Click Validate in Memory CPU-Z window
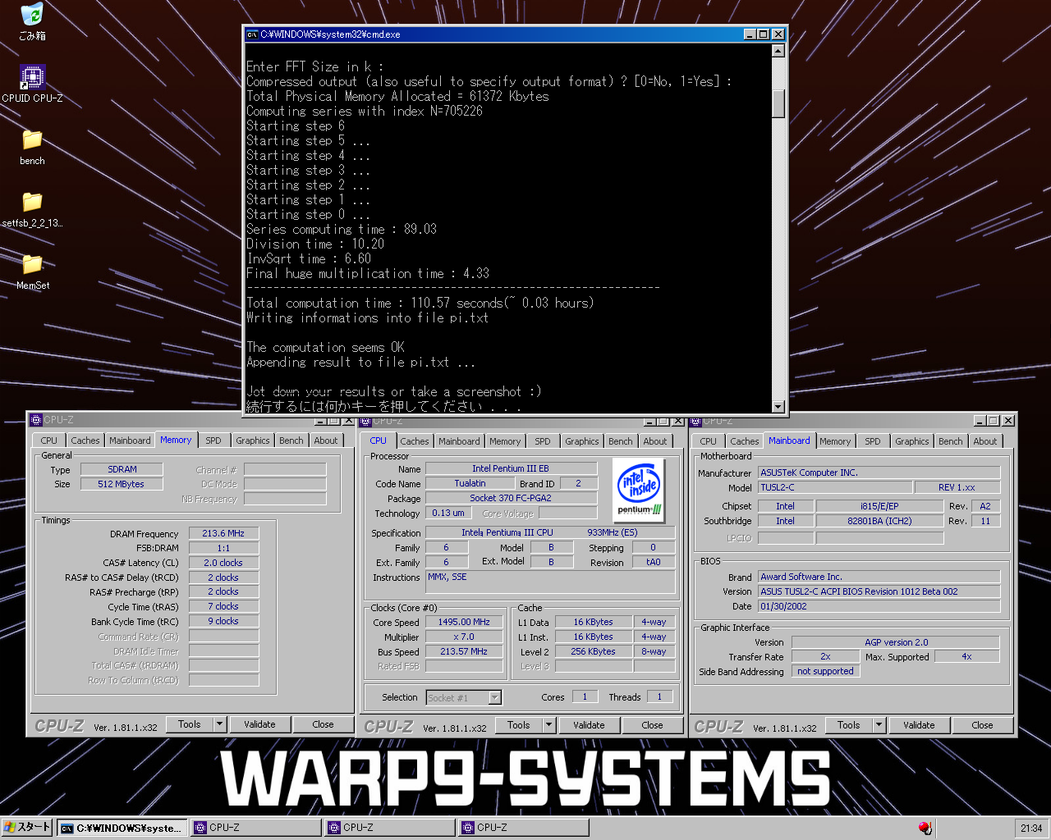 tap(259, 724)
